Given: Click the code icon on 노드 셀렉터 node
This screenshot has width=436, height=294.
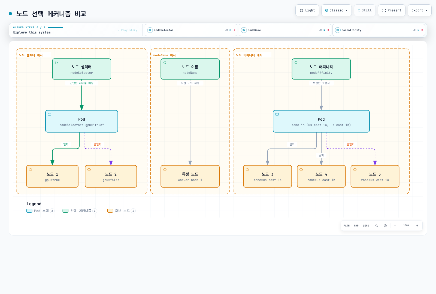Looking at the screenshot, I should [x=56, y=63].
